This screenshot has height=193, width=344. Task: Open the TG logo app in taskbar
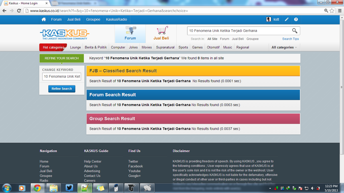coord(132,188)
